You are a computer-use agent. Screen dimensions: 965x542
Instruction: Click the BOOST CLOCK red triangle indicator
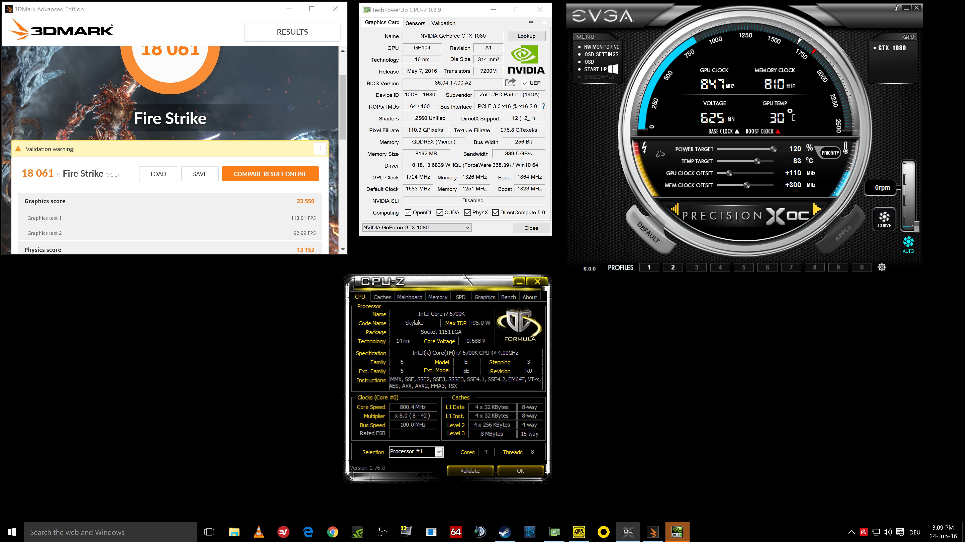[x=778, y=131]
